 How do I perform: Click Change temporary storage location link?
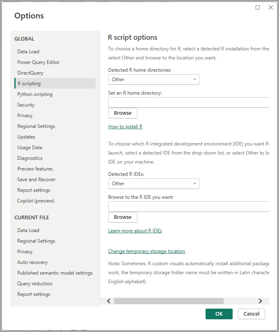tap(147, 251)
